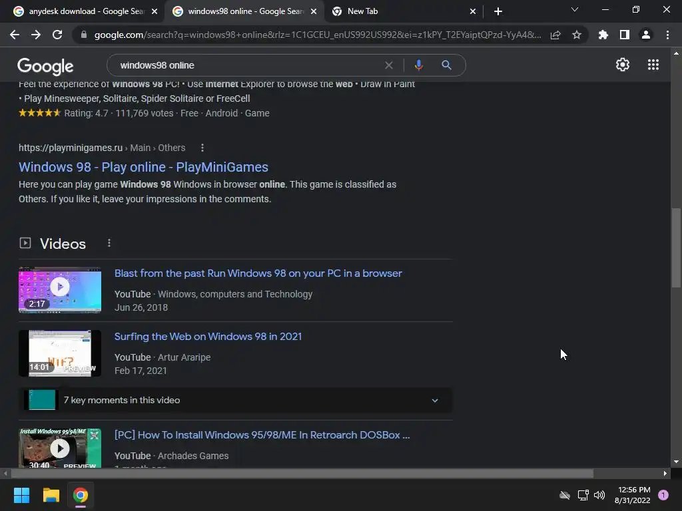
Task: Open Chrome's three-dot menu
Action: click(667, 35)
